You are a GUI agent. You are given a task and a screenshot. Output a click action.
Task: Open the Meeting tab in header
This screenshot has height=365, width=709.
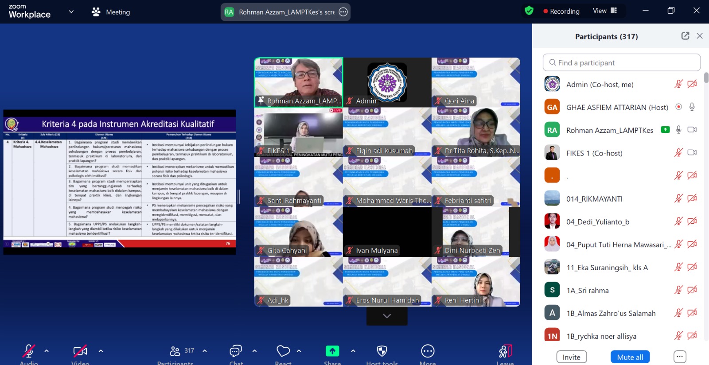[111, 12]
